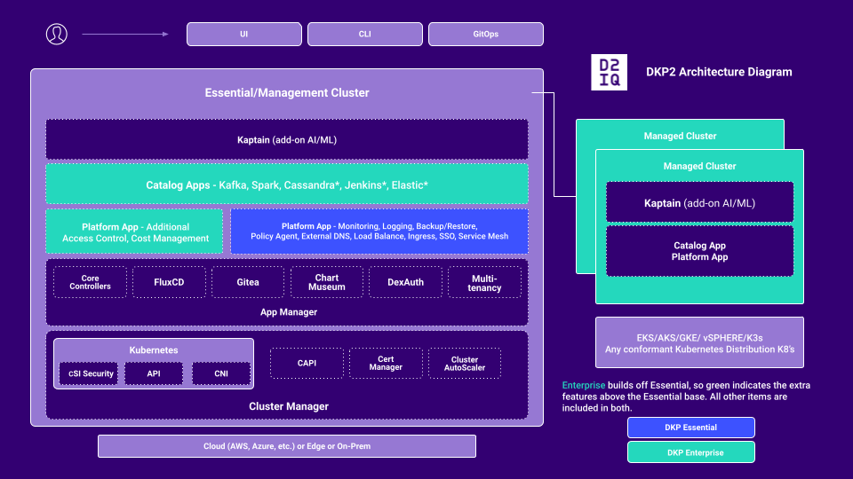Click Cloud (AWS, Azure, etc.) bar
The height and width of the screenshot is (479, 853).
287,446
